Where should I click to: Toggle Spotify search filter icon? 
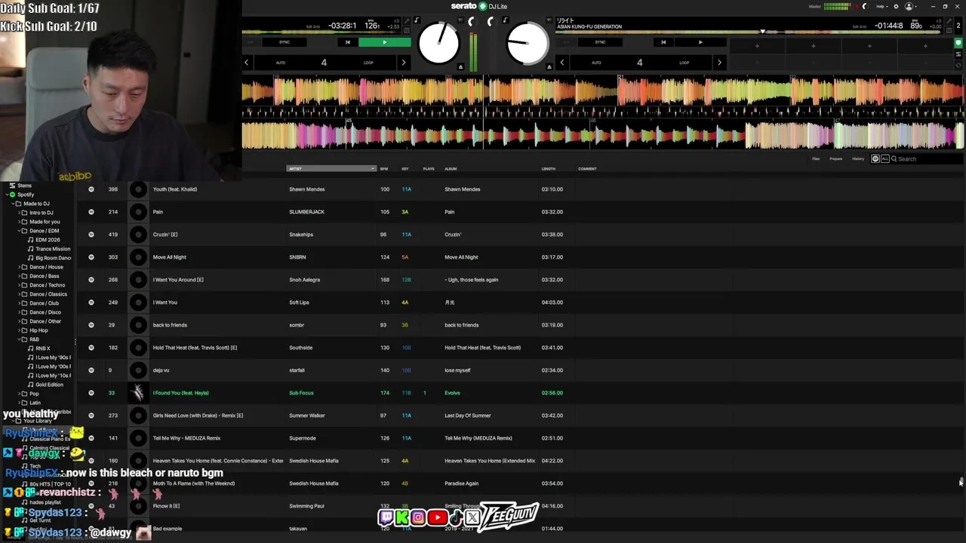click(x=875, y=158)
